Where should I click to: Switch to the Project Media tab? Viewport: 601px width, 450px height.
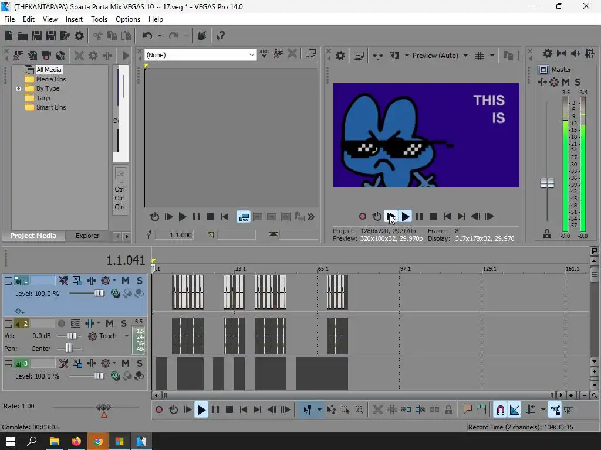pos(33,236)
